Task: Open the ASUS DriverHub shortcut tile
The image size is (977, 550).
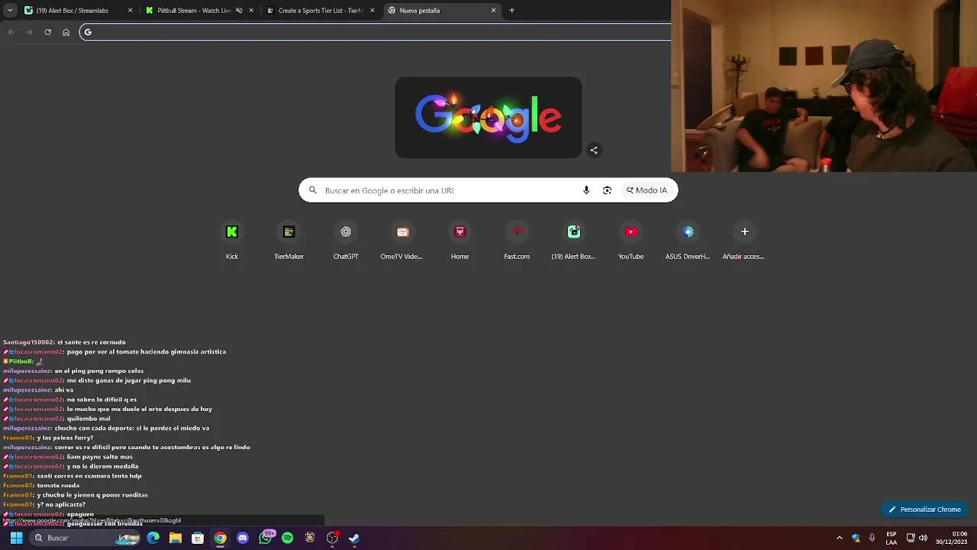Action: pos(688,241)
